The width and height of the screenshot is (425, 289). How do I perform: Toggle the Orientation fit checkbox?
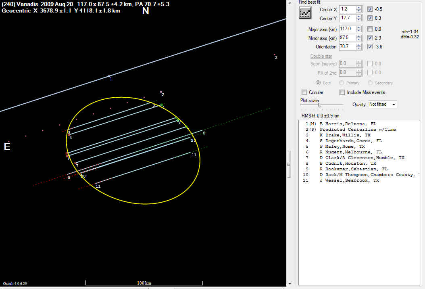(x=370, y=47)
